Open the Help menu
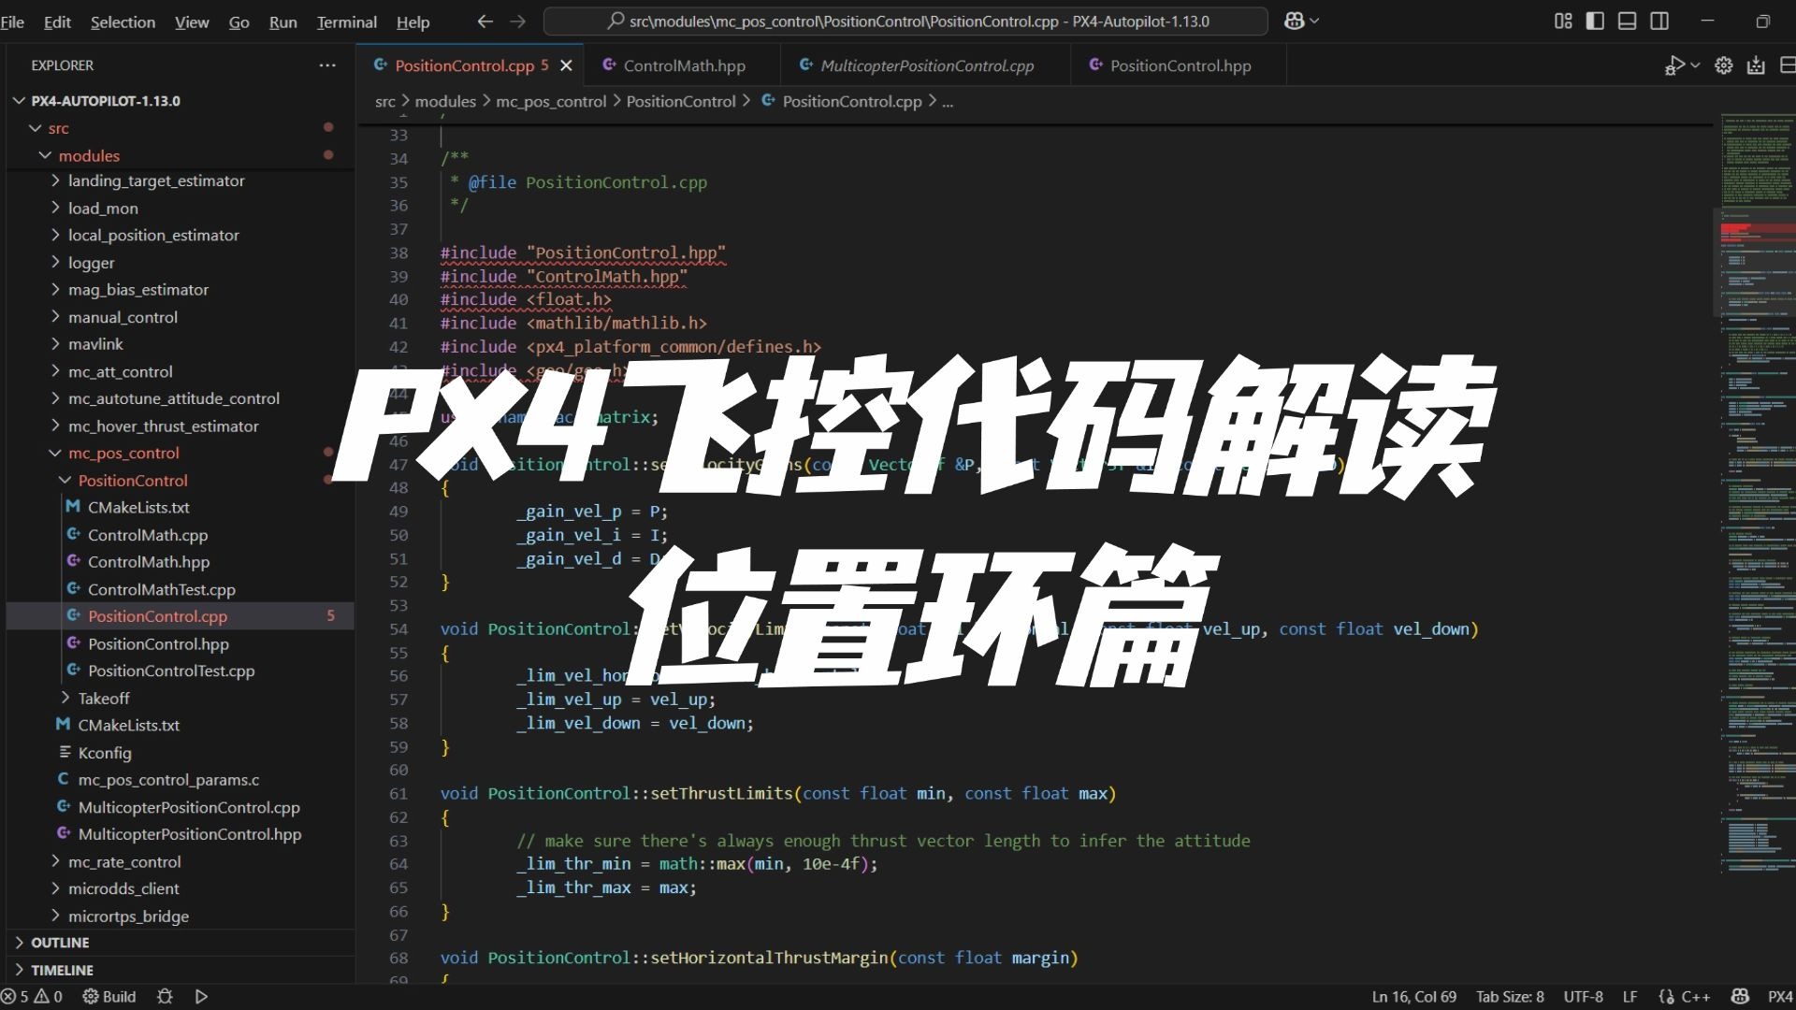 (x=413, y=22)
